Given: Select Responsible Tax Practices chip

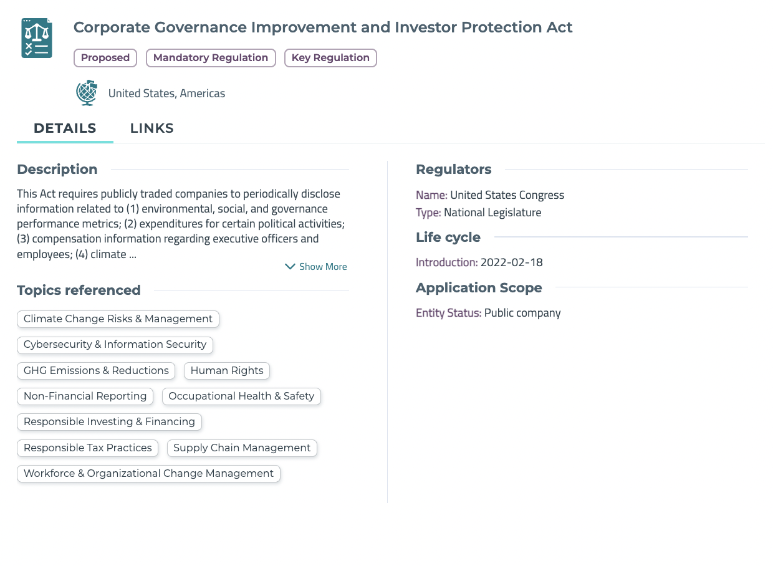Looking at the screenshot, I should 87,448.
